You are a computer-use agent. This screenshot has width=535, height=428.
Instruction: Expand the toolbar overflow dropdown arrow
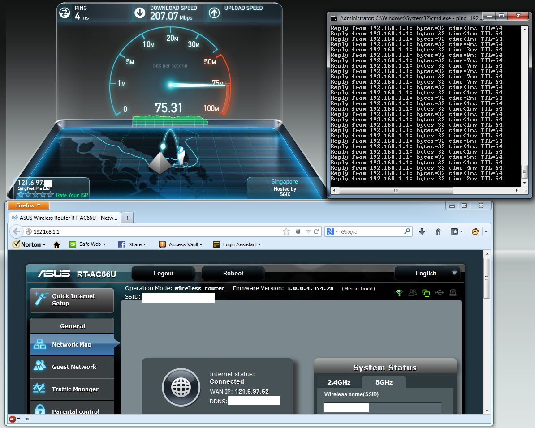pos(486,231)
